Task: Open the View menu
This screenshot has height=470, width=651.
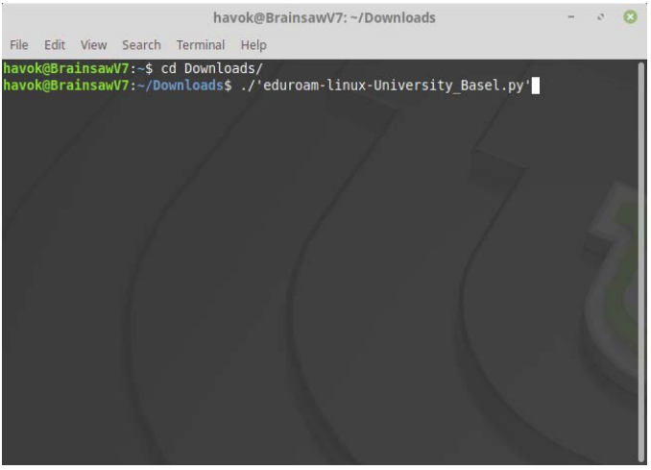Action: tap(93, 45)
